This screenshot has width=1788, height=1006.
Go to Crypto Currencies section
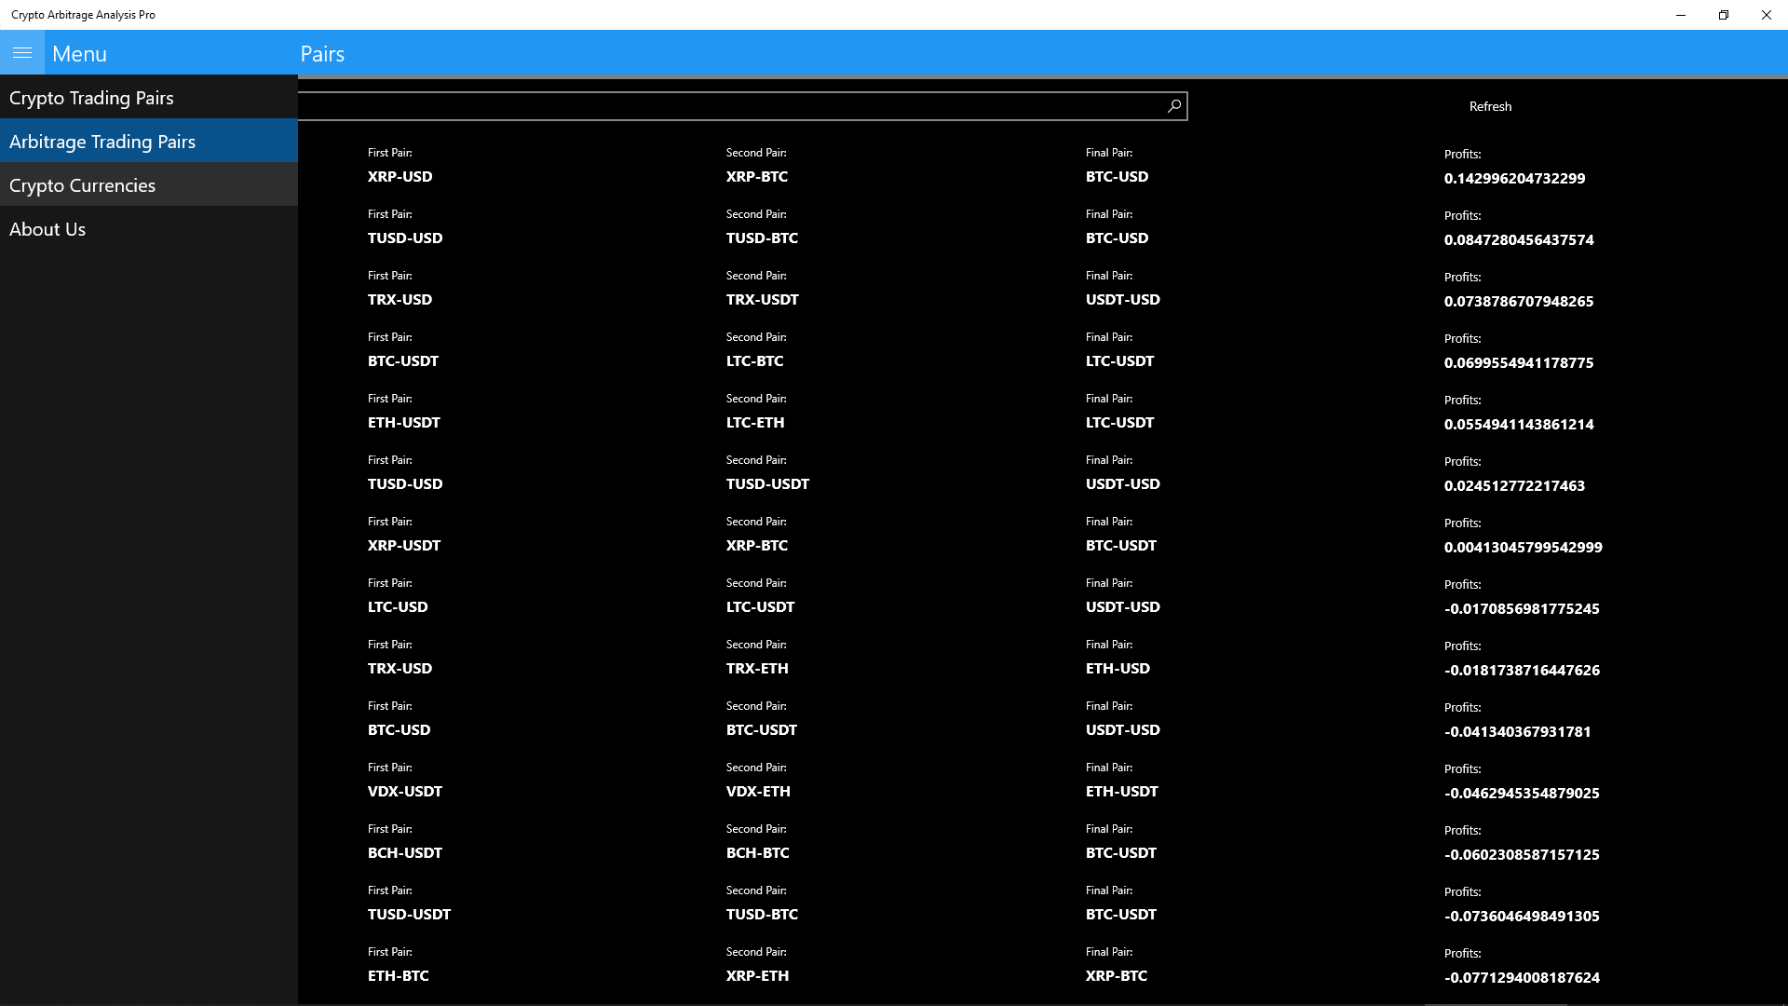point(82,185)
